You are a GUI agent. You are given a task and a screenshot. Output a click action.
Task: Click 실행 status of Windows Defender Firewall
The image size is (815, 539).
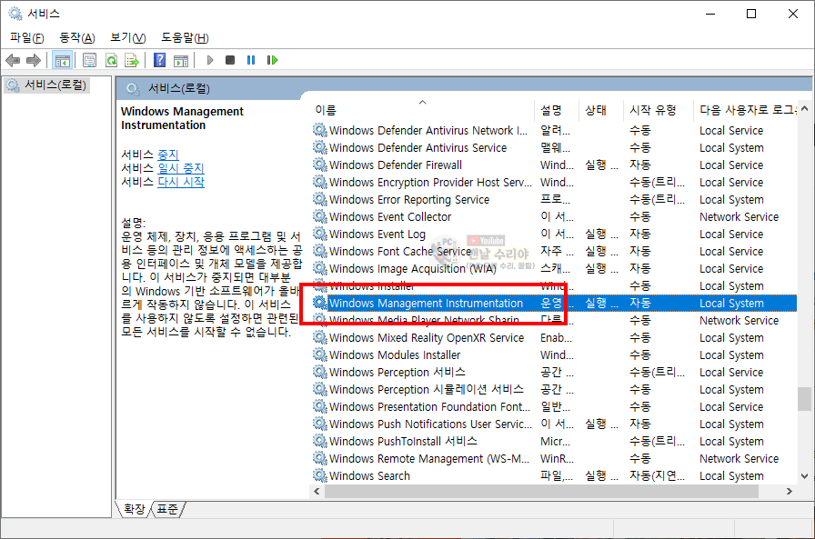[x=601, y=165]
